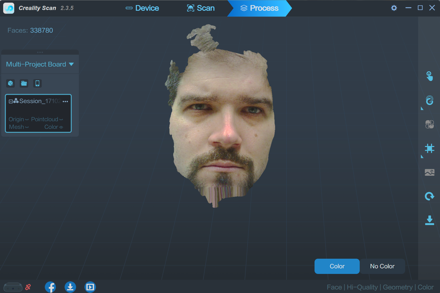440x293 pixels.
Task: Go to the Device tab
Action: tap(142, 8)
